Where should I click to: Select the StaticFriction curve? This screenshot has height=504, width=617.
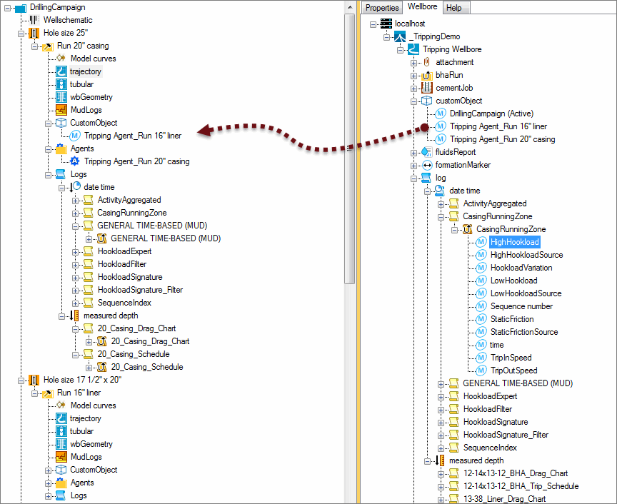(512, 319)
